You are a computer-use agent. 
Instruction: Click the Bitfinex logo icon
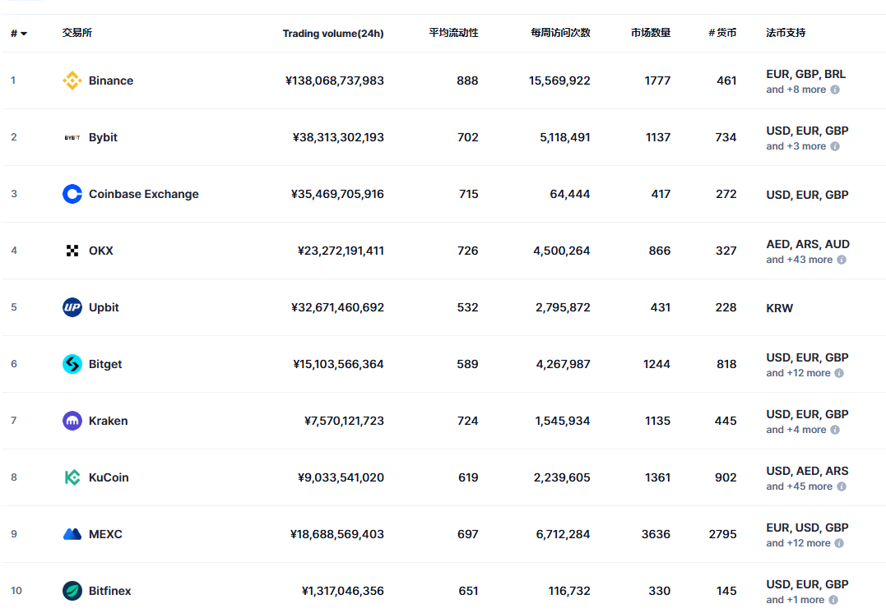click(72, 591)
